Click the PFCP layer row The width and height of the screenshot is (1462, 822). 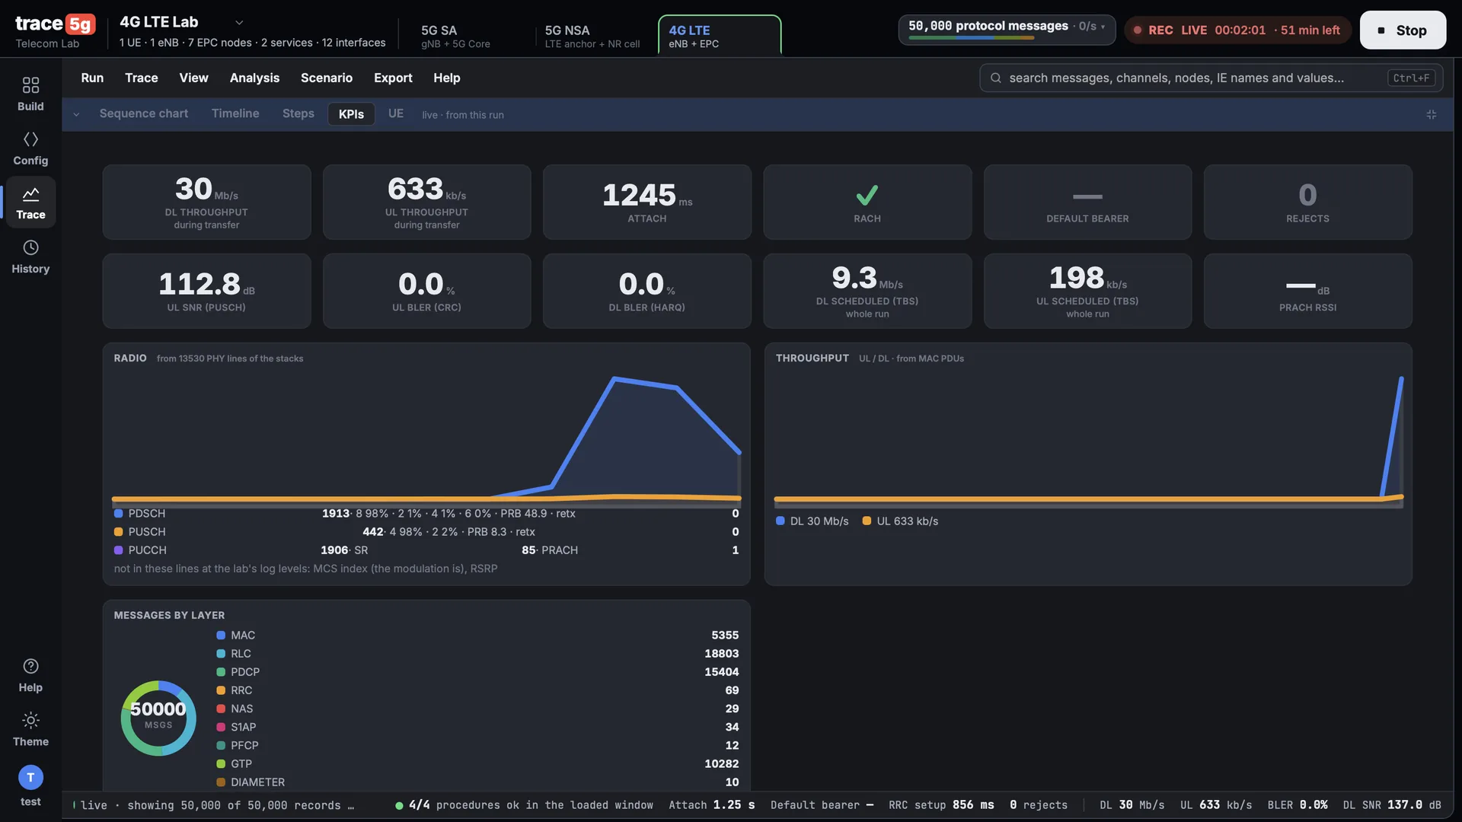[477, 745]
